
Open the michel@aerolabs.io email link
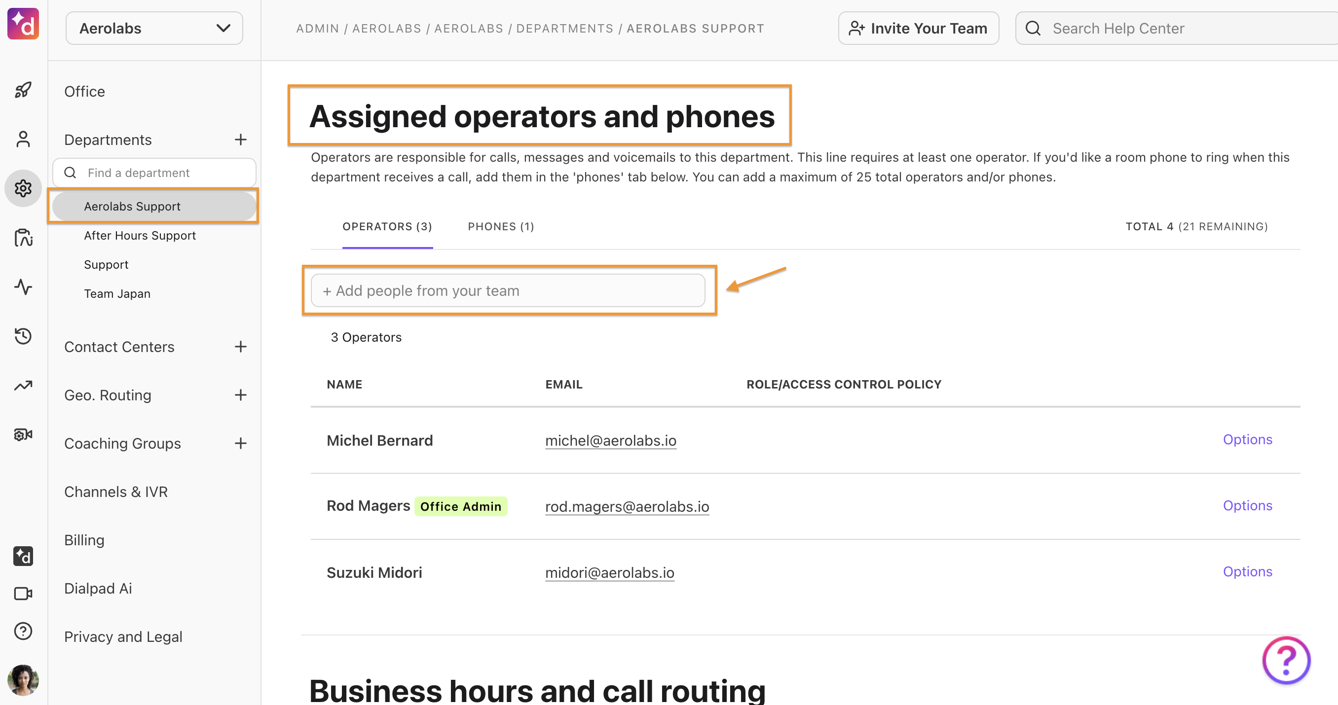pos(611,440)
